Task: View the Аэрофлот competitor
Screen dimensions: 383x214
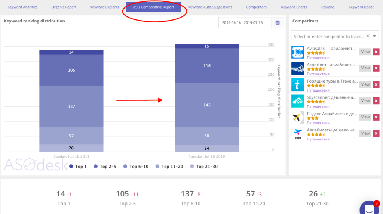Action: pyautogui.click(x=365, y=68)
